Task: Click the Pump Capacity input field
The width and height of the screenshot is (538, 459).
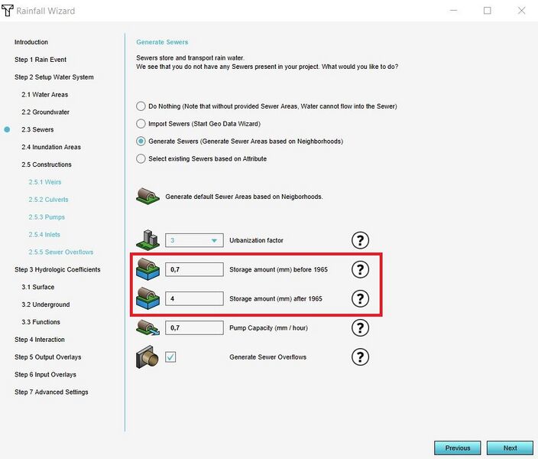Action: 195,327
